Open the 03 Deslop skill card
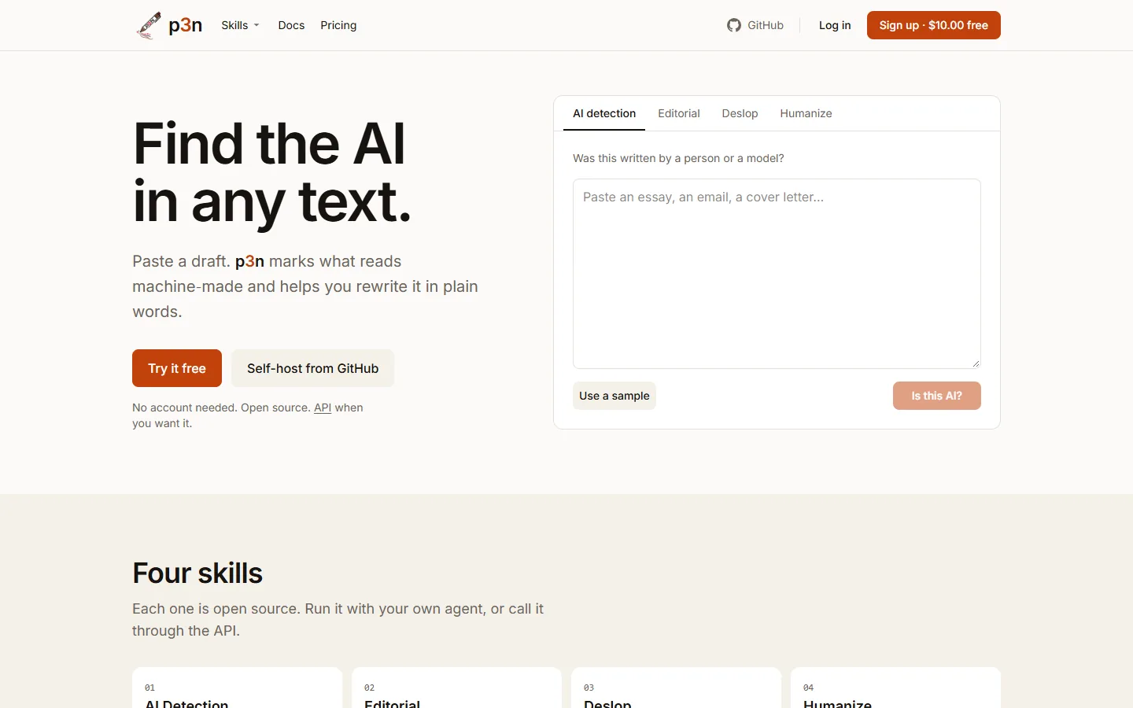Viewport: 1133px width, 708px height. tap(676, 688)
